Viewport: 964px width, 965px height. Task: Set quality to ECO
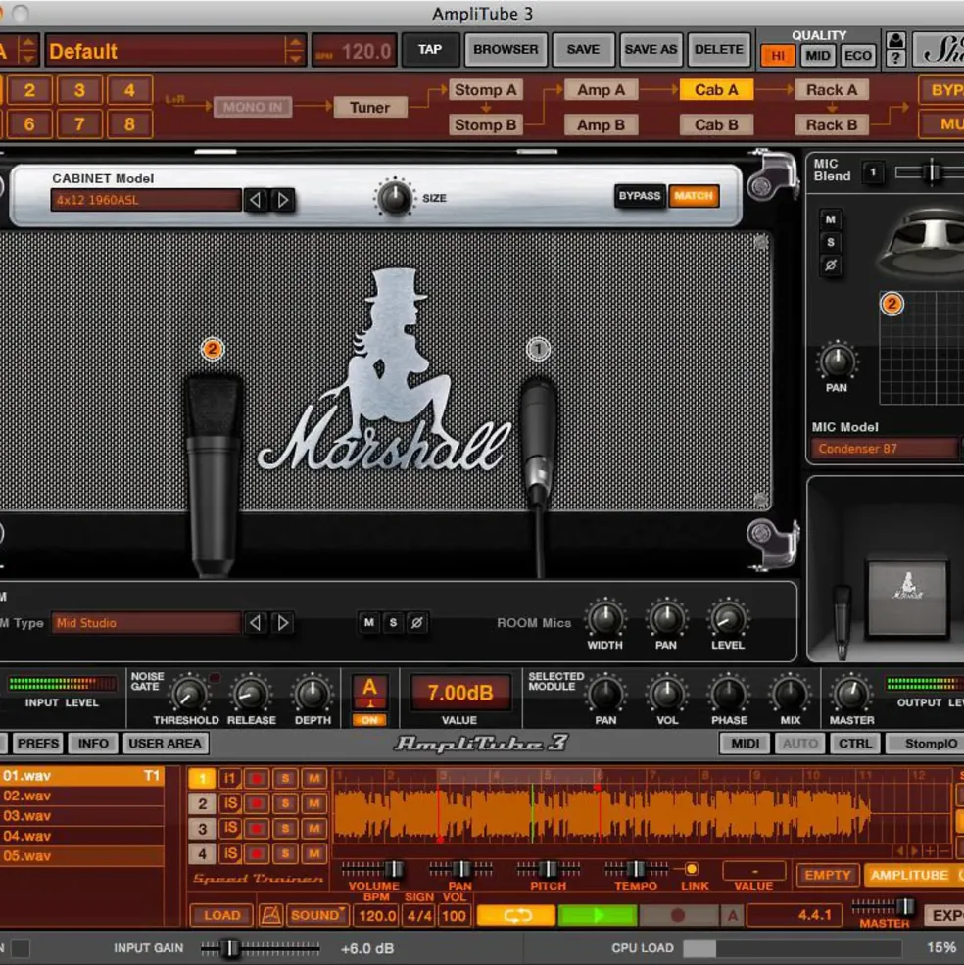pyautogui.click(x=857, y=56)
